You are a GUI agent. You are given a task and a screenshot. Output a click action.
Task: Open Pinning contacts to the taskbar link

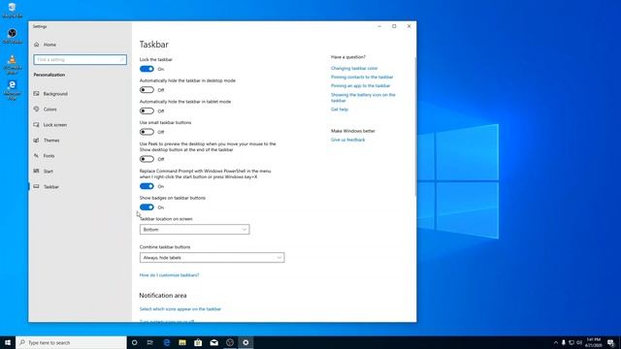pos(362,78)
